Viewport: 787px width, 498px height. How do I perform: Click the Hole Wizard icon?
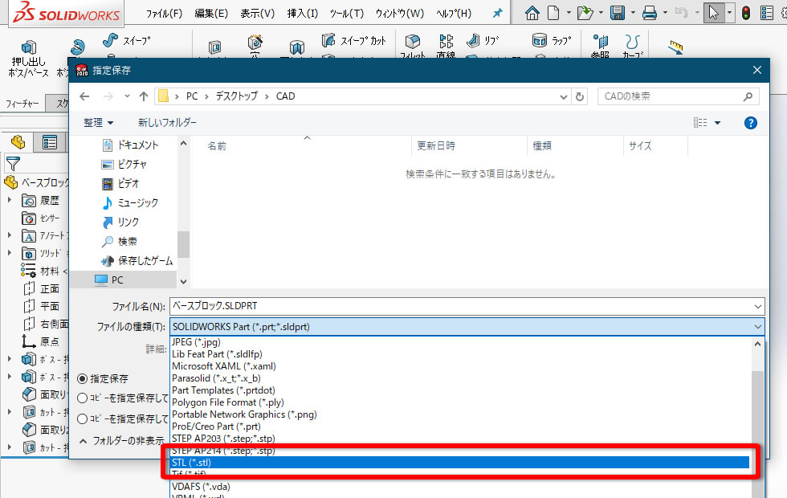pyautogui.click(x=255, y=42)
